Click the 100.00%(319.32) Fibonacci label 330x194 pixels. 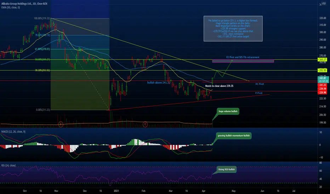[x=42, y=18]
